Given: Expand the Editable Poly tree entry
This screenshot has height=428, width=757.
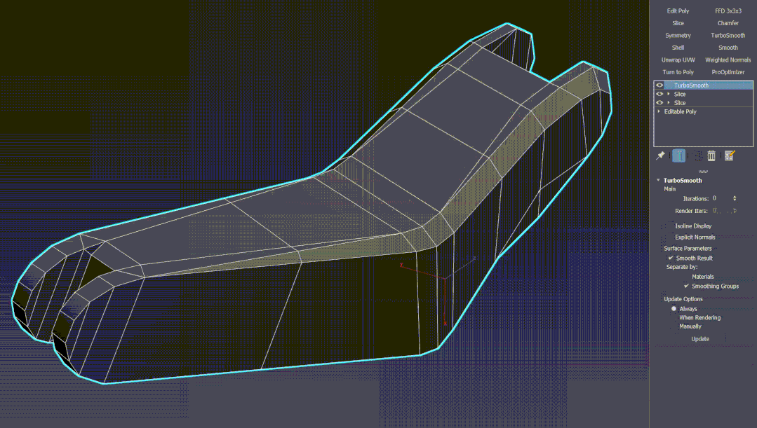Looking at the screenshot, I should (659, 112).
